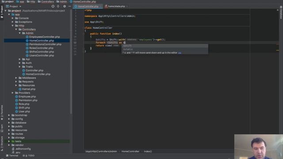This screenshot has width=283, height=159.
Task: Click the 'Http' breadcrumb in navigation bar
Action: coord(31,1)
